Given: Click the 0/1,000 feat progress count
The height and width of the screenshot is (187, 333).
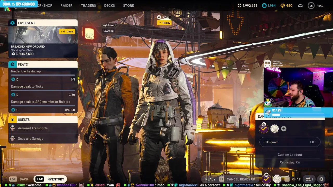Looking at the screenshot, I should (70, 110).
